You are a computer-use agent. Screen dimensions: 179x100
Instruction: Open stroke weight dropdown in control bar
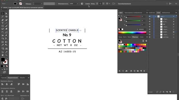tap(42, 4)
